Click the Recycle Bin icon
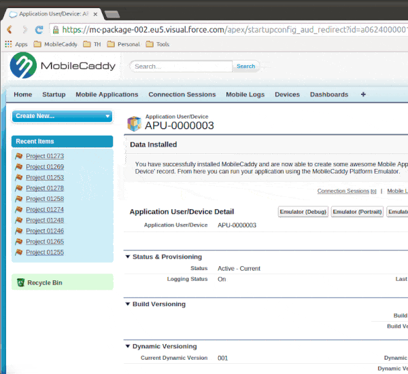This screenshot has width=408, height=374. [20, 282]
